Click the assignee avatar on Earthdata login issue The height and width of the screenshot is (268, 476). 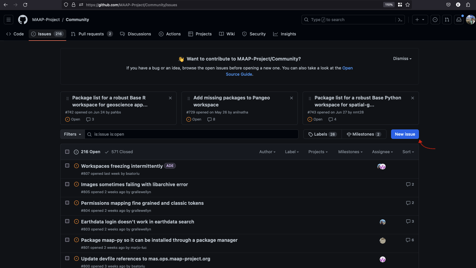(x=383, y=222)
